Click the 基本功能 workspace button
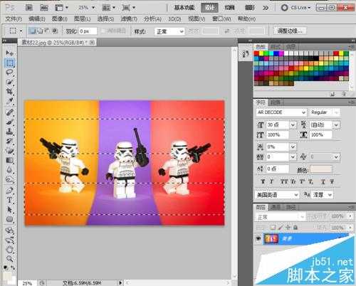This screenshot has height=286, width=356. (x=184, y=8)
